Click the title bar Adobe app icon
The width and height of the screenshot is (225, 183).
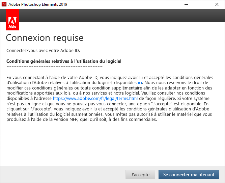(4, 4)
